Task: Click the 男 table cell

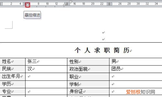Action: coord(136,62)
